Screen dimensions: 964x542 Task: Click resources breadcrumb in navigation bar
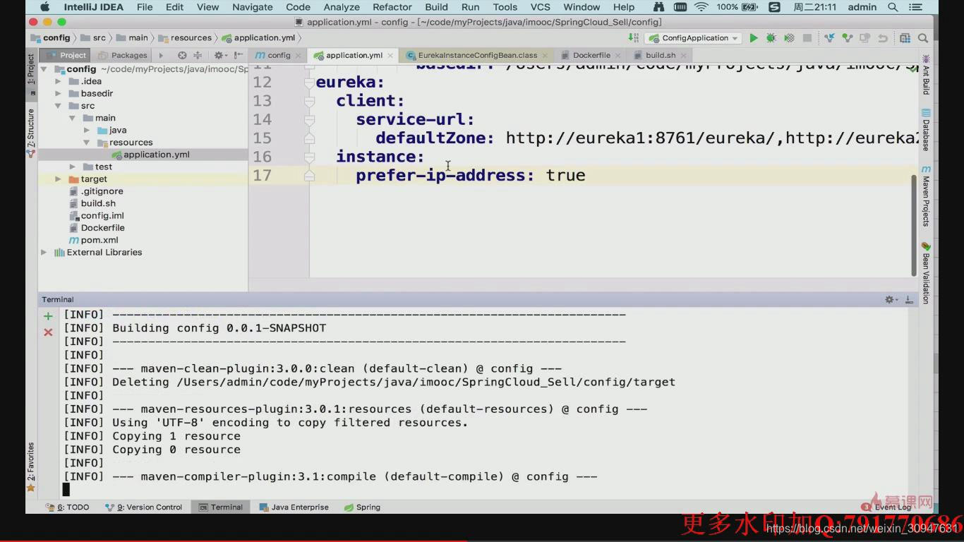185,38
